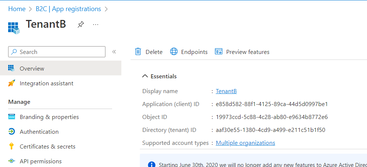Image resolution: width=367 pixels, height=167 pixels.
Task: Click the Application (client) ID value
Action: [x=272, y=104]
